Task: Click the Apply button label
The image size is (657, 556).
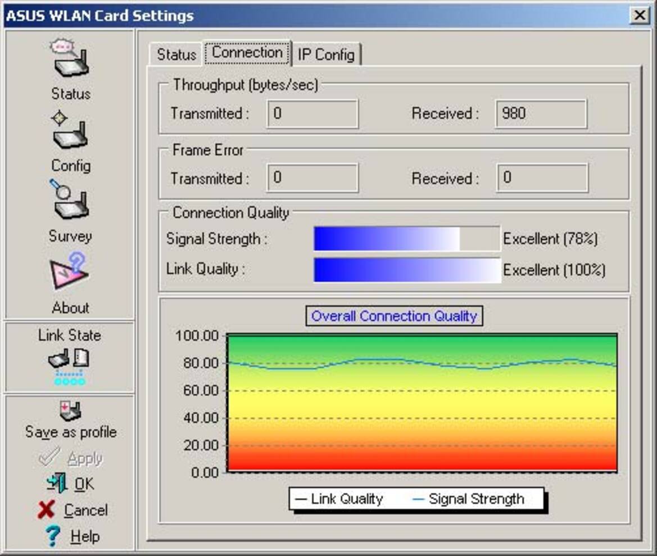Action: (x=85, y=459)
